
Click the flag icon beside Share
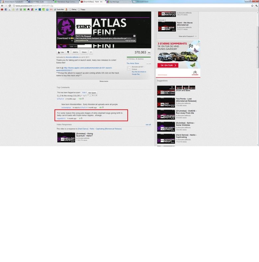click(x=91, y=52)
